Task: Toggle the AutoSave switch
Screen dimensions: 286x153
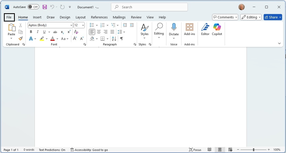Action: point(33,7)
